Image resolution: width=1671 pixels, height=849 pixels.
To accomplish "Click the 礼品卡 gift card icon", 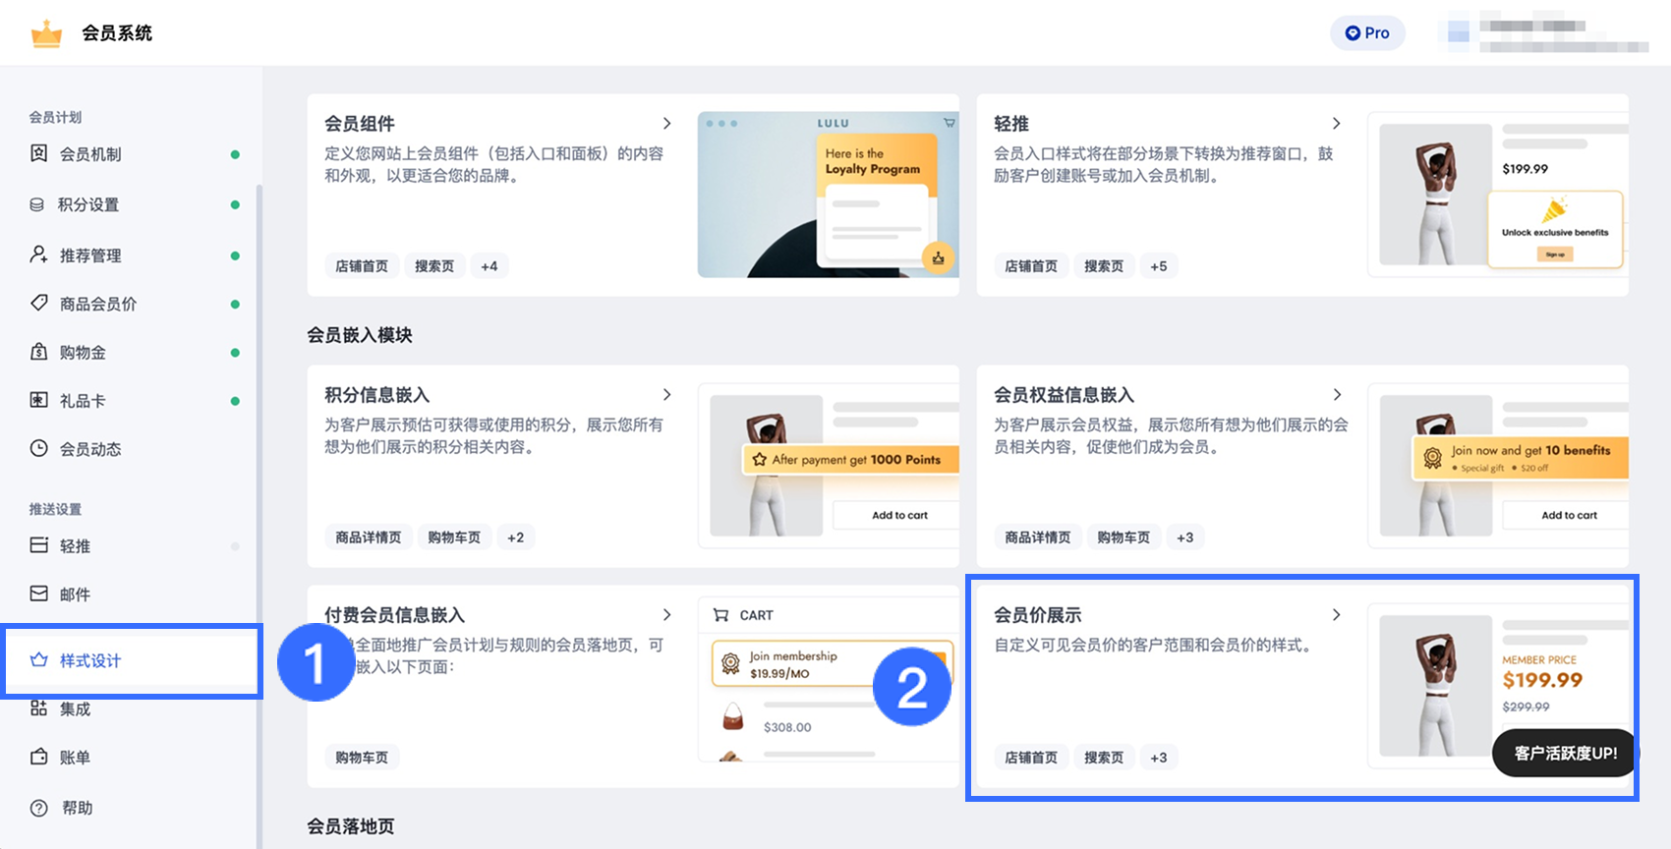I will [39, 400].
